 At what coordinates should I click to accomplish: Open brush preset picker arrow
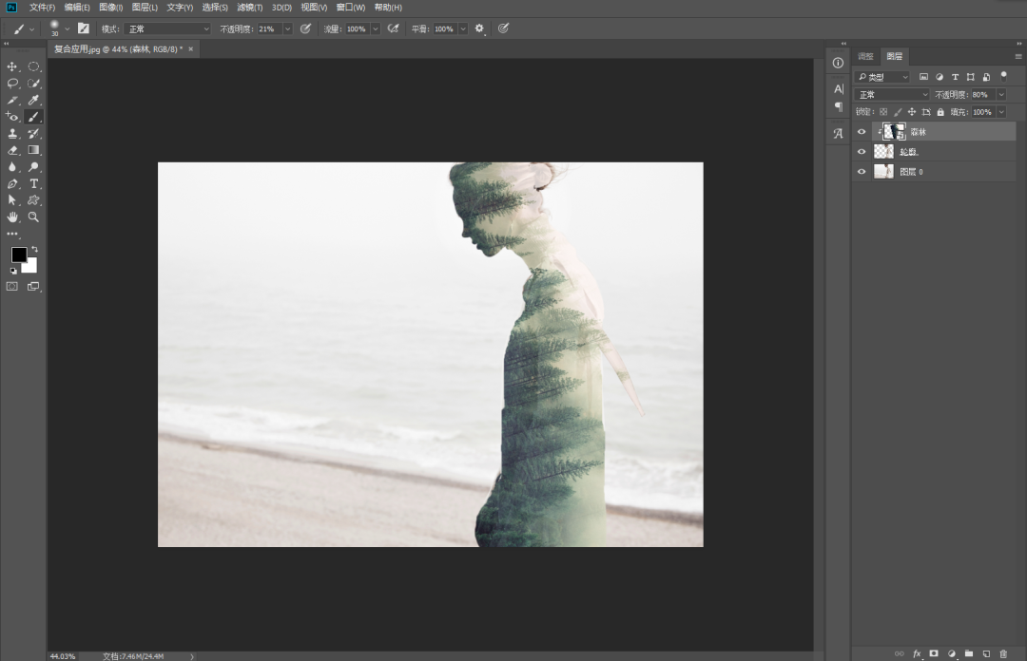(x=68, y=28)
